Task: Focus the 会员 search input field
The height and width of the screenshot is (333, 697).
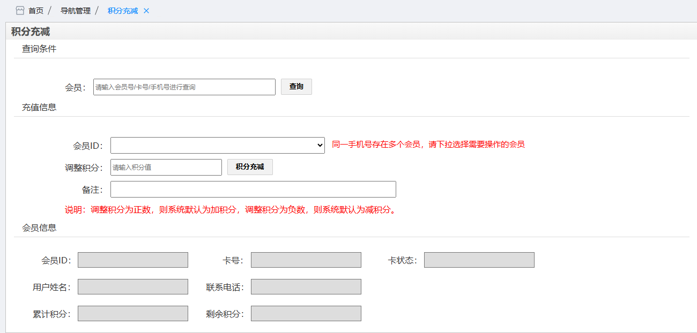Action: point(184,87)
